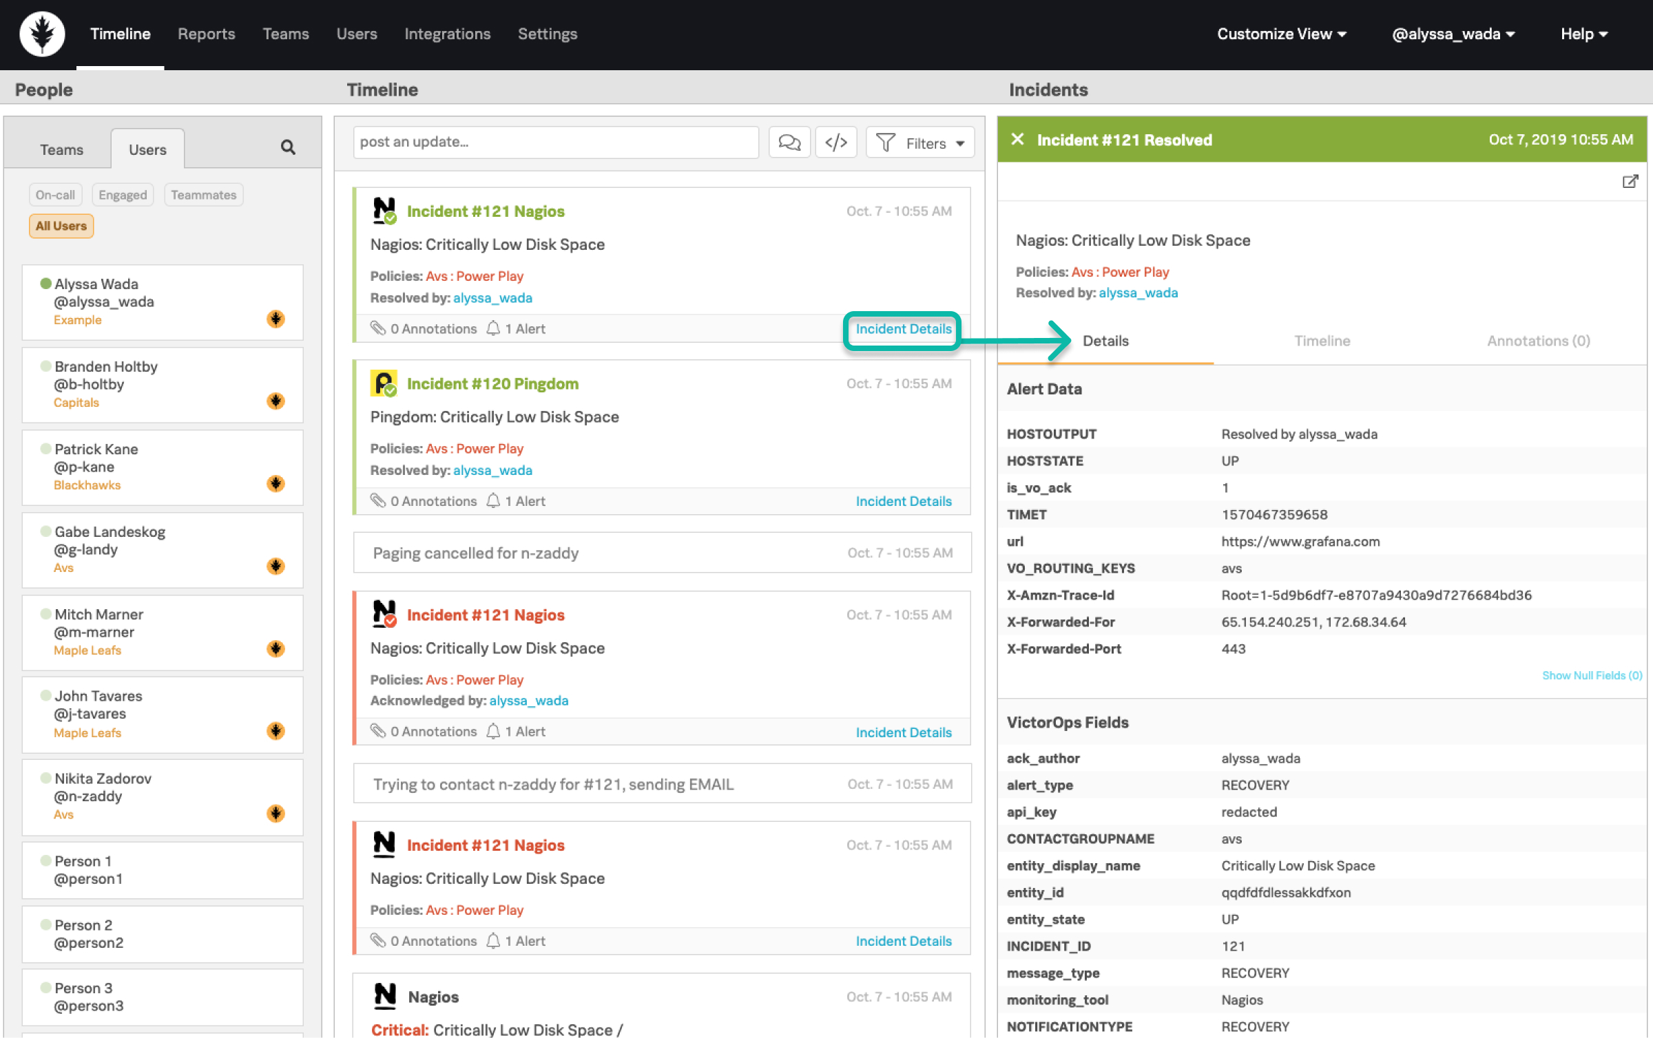Viewport: 1653px width, 1038px height.
Task: Click the Nagios logo on Incident #121
Action: [x=385, y=211]
